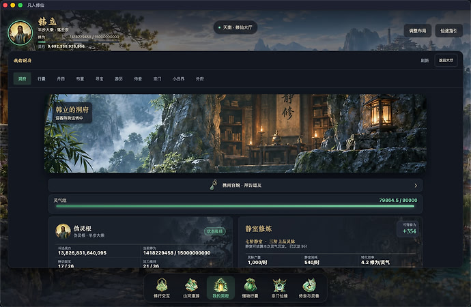Switch to the 侍妾 tab
471x307 pixels.
(138, 79)
